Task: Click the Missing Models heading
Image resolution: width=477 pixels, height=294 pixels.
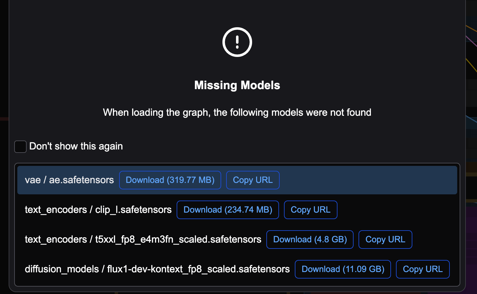Action: pos(237,85)
